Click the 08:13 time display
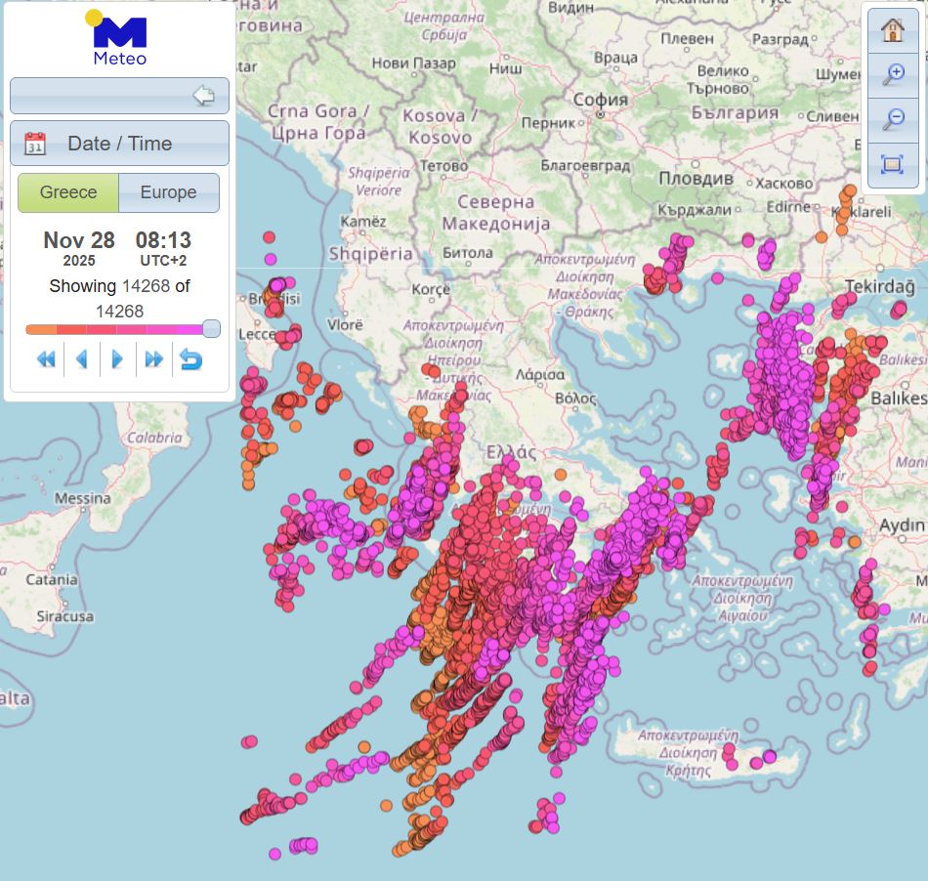The image size is (928, 881). point(163,240)
